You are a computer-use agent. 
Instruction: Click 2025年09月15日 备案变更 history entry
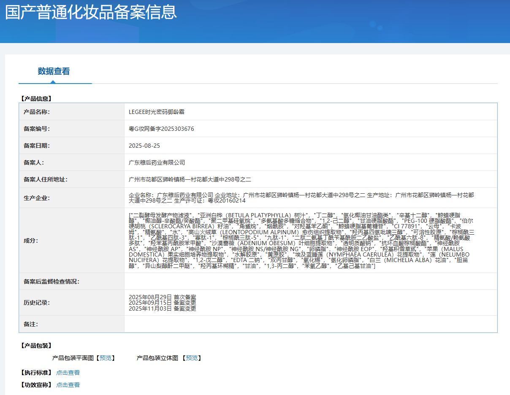163,303
